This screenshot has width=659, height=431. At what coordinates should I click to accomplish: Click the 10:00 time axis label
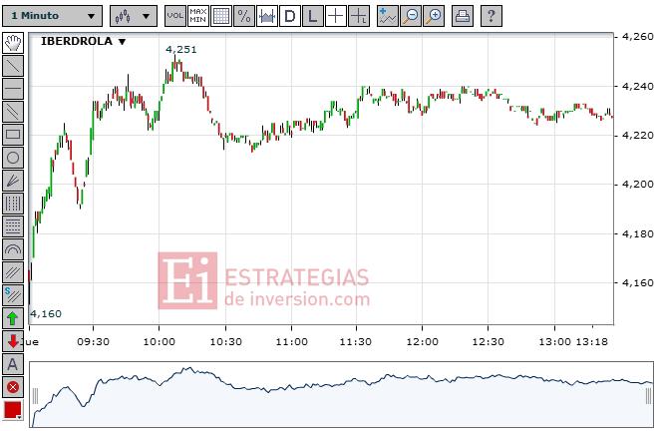[x=159, y=342]
